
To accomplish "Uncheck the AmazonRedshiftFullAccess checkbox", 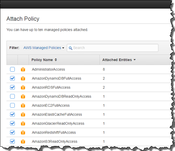I will (x=12, y=132).
